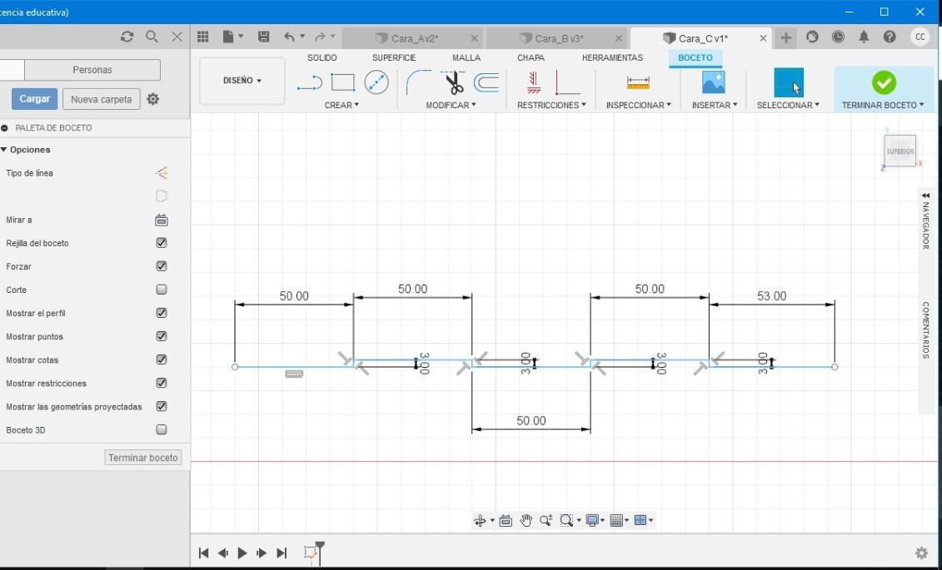Switch to the Cara_B v3 document tab
This screenshot has height=570, width=942.
coord(556,38)
